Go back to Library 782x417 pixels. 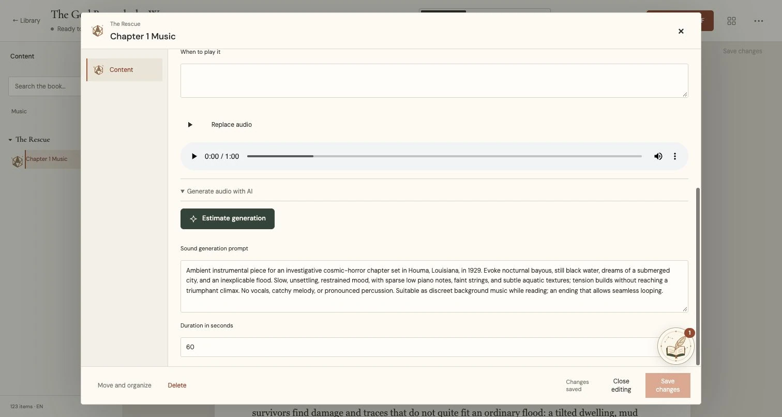(26, 21)
